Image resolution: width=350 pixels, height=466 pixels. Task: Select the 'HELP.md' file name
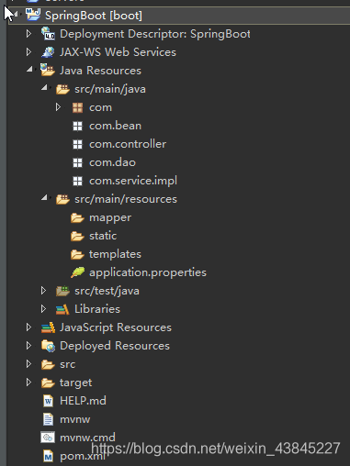pos(83,401)
